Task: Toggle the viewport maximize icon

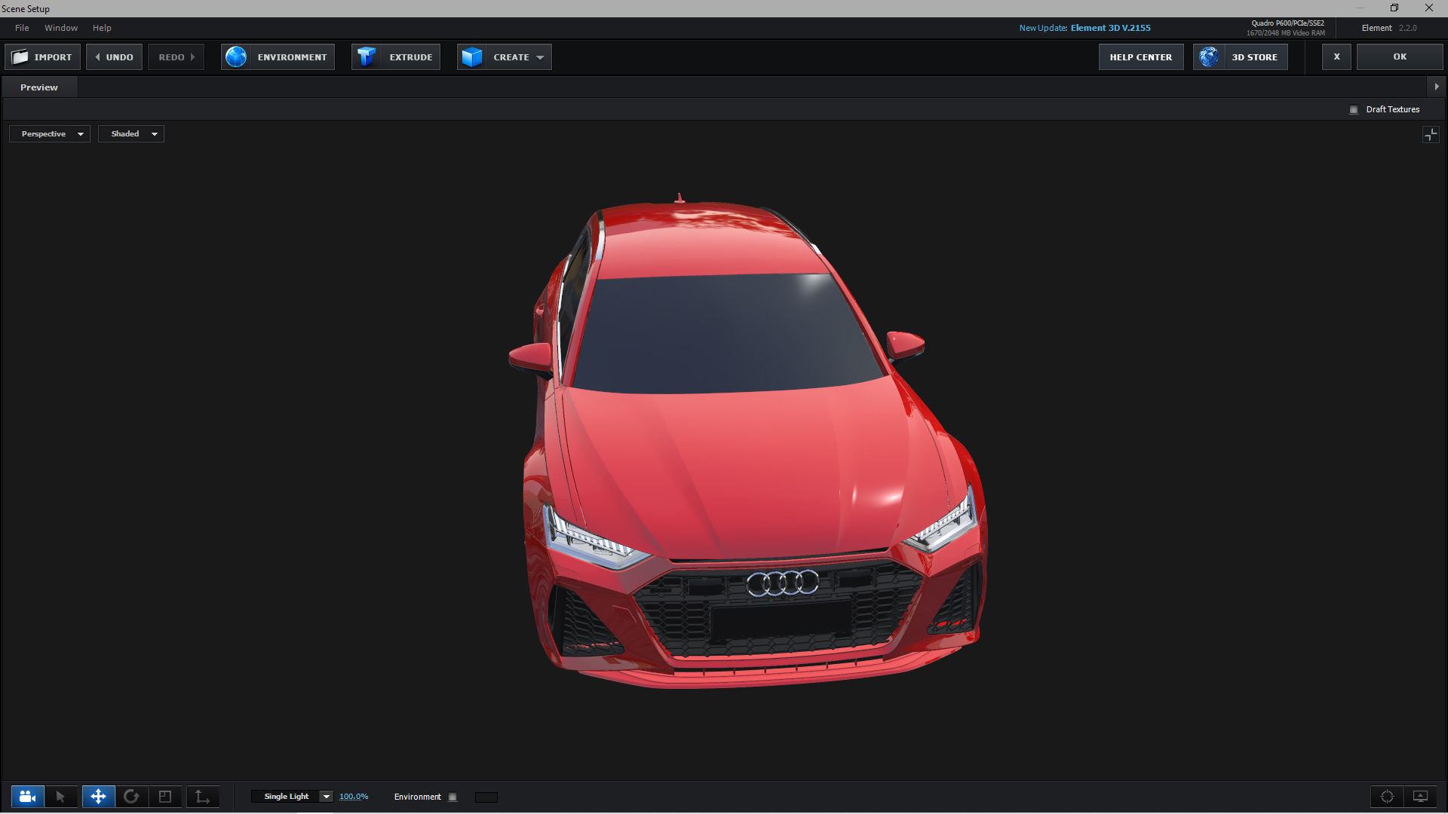Action: pyautogui.click(x=1431, y=135)
